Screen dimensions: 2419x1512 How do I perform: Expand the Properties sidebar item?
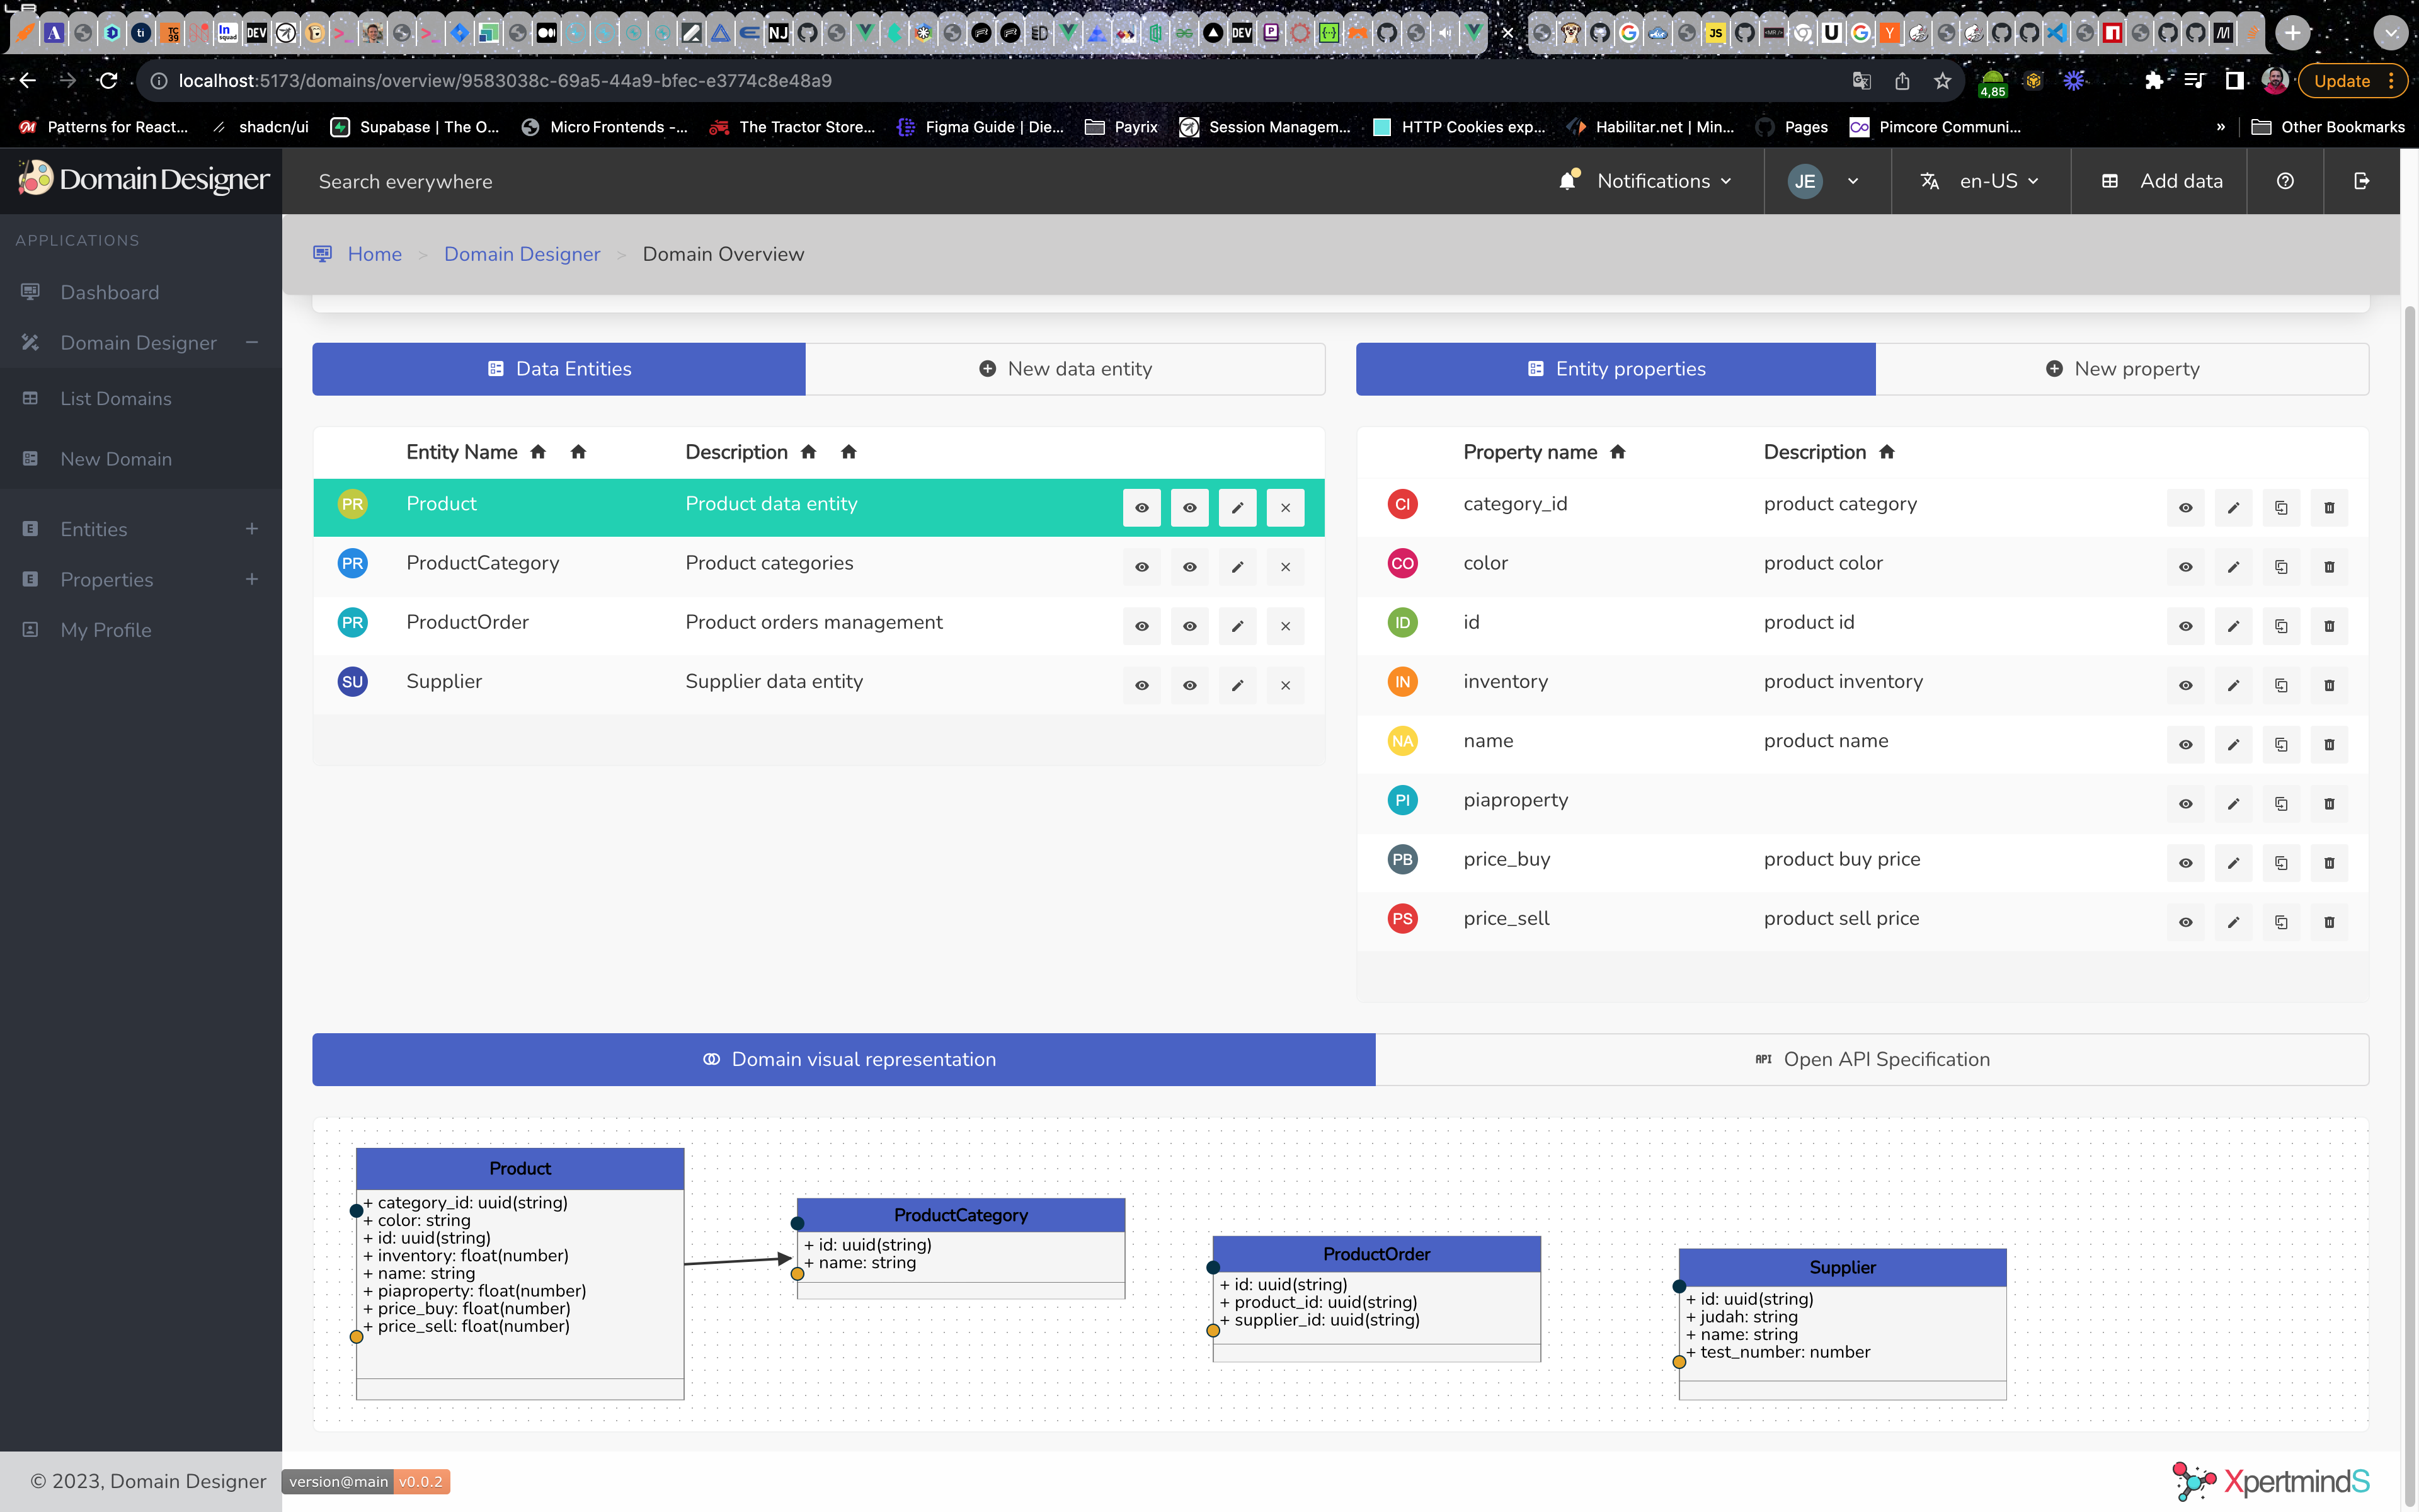(251, 578)
